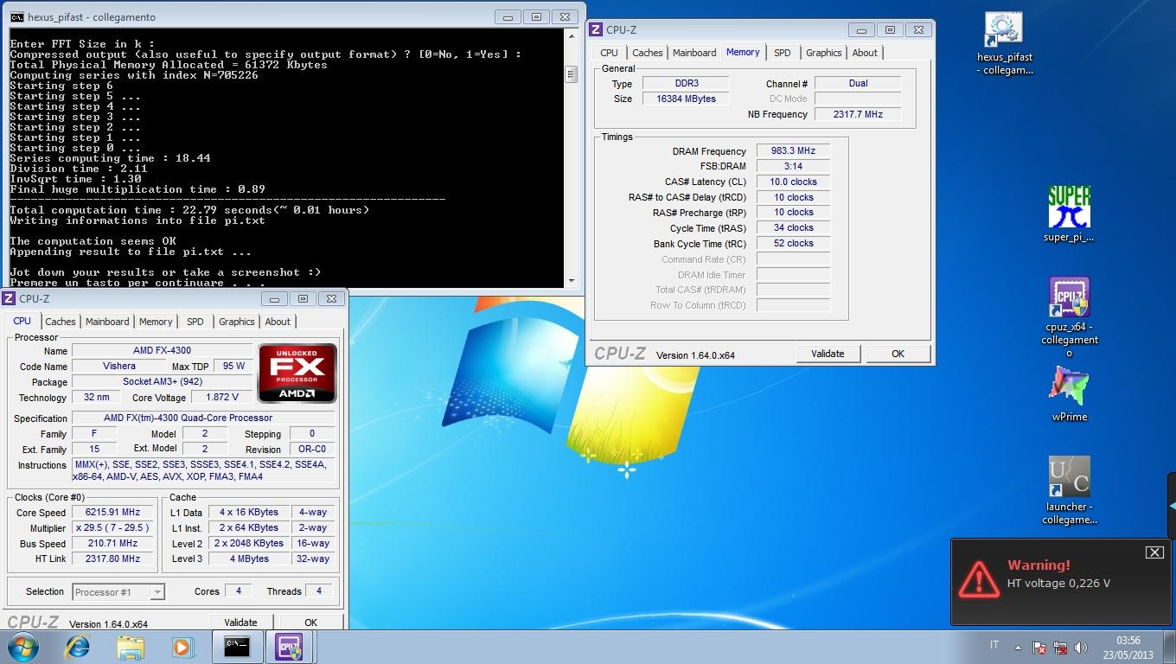
Task: Click the warning triangle icon
Action: [979, 579]
